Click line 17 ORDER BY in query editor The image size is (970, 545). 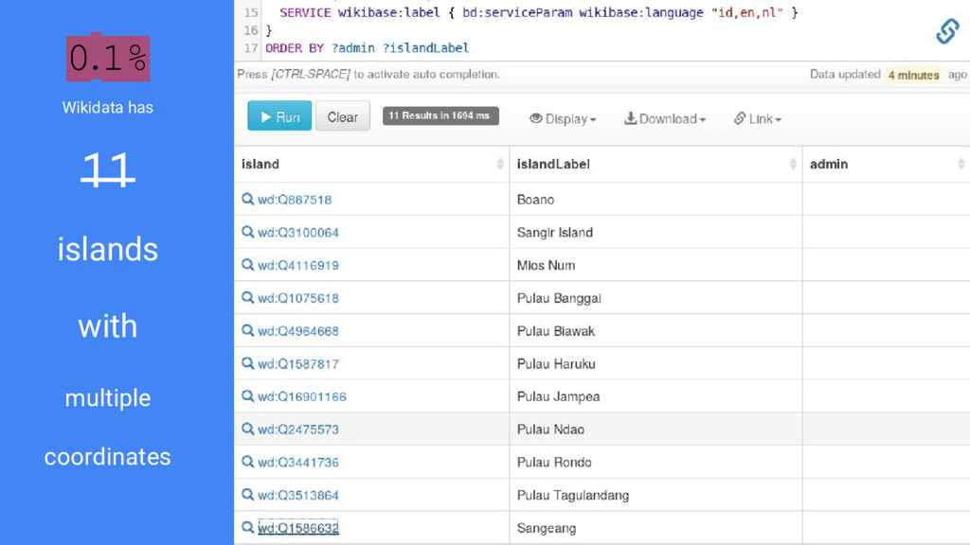367,47
